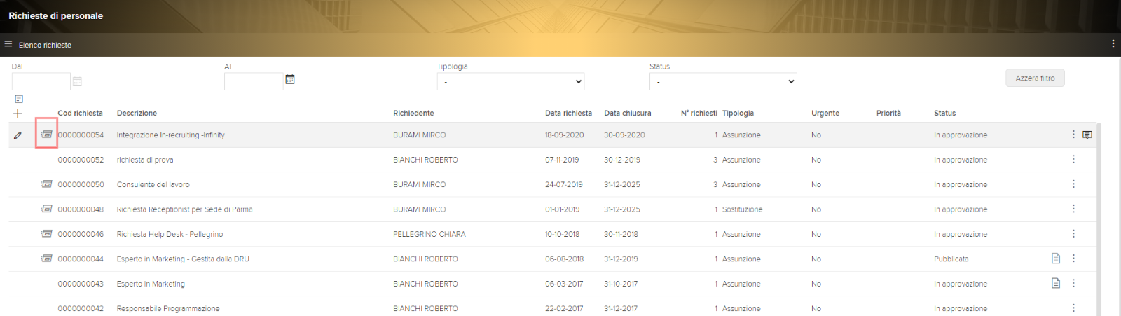1121x316 pixels.
Task: Click the Data richiesta column header
Action: click(x=568, y=113)
